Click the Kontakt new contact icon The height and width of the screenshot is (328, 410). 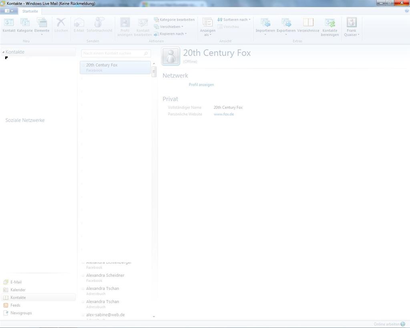point(9,22)
